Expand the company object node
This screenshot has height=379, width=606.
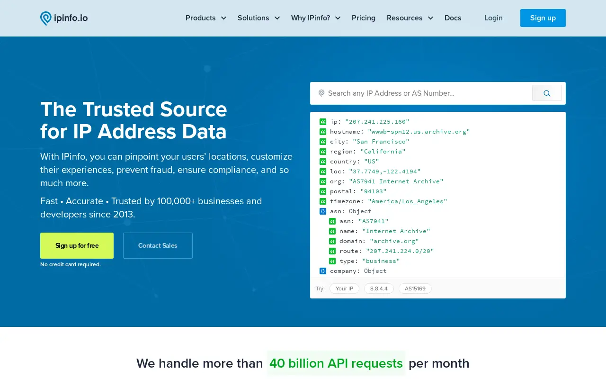(x=323, y=271)
